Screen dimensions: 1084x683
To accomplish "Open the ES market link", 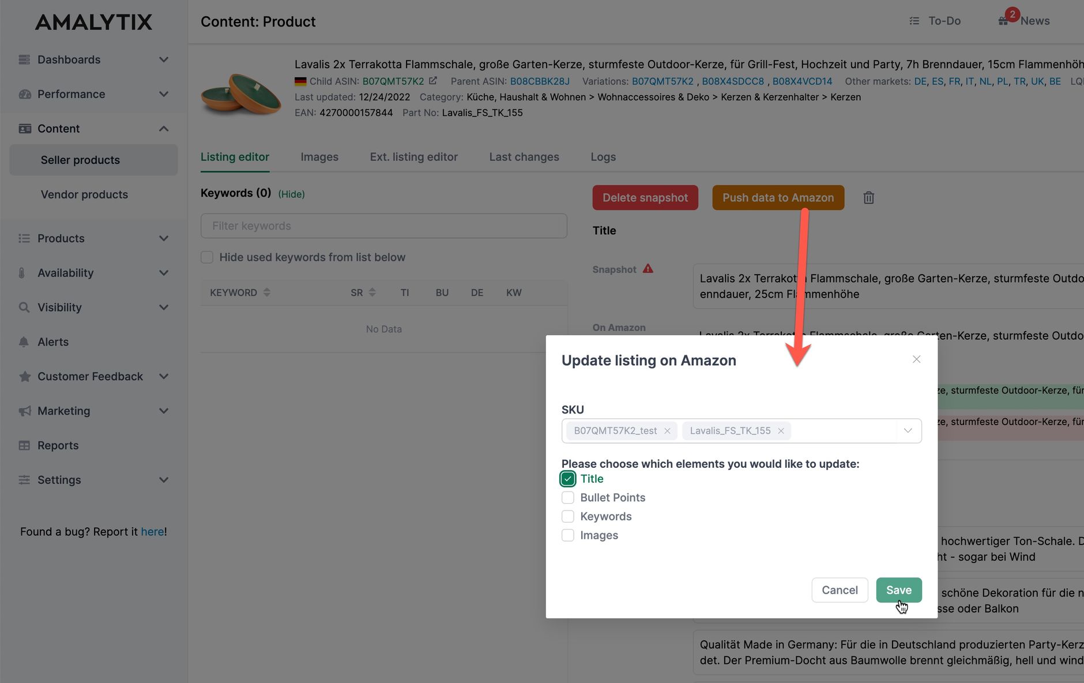I will tap(938, 81).
